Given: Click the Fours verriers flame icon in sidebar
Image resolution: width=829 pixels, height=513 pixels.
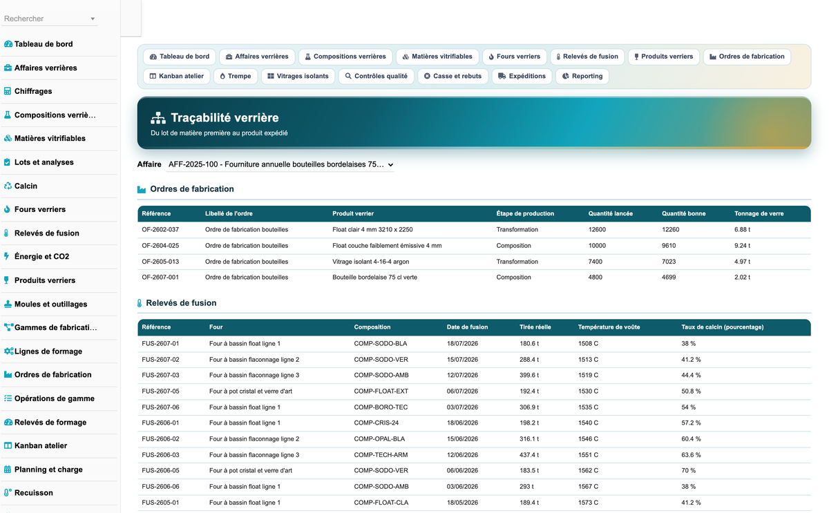Looking at the screenshot, I should [8, 209].
